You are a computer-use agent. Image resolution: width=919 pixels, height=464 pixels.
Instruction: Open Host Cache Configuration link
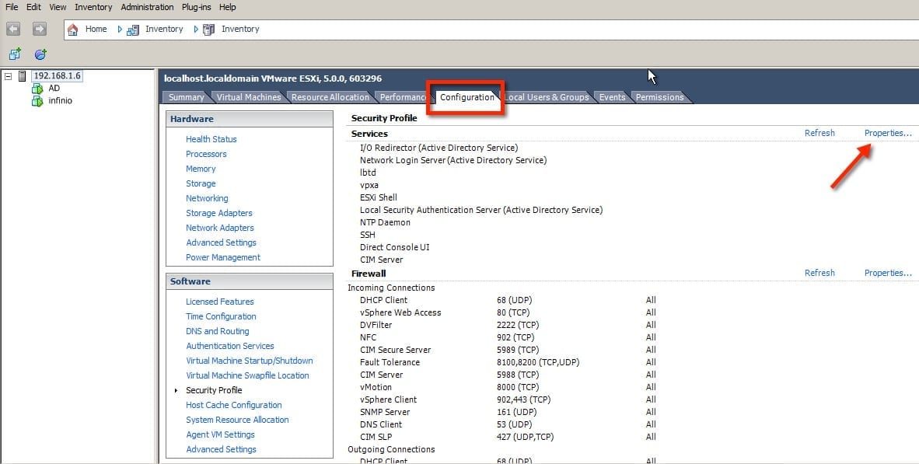[234, 405]
